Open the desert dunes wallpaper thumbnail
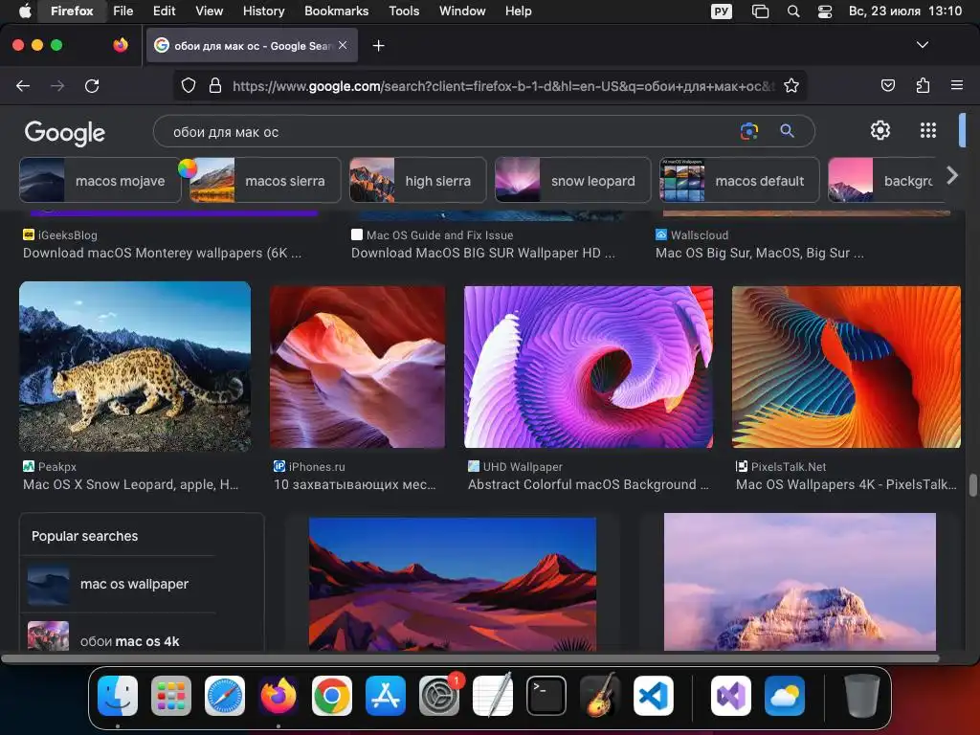980x735 pixels. click(453, 584)
